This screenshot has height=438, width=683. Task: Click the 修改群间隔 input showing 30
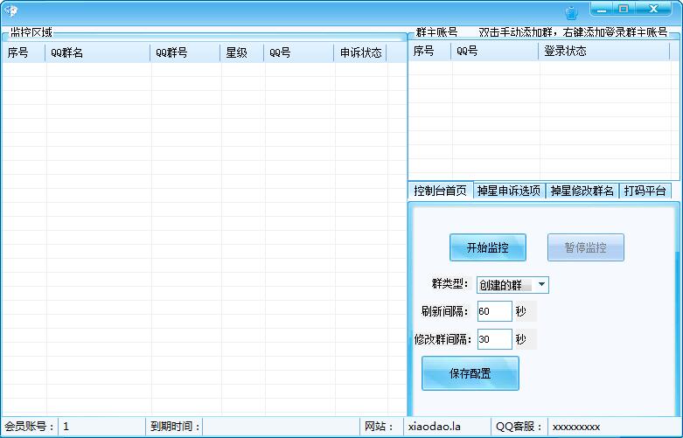tap(494, 339)
